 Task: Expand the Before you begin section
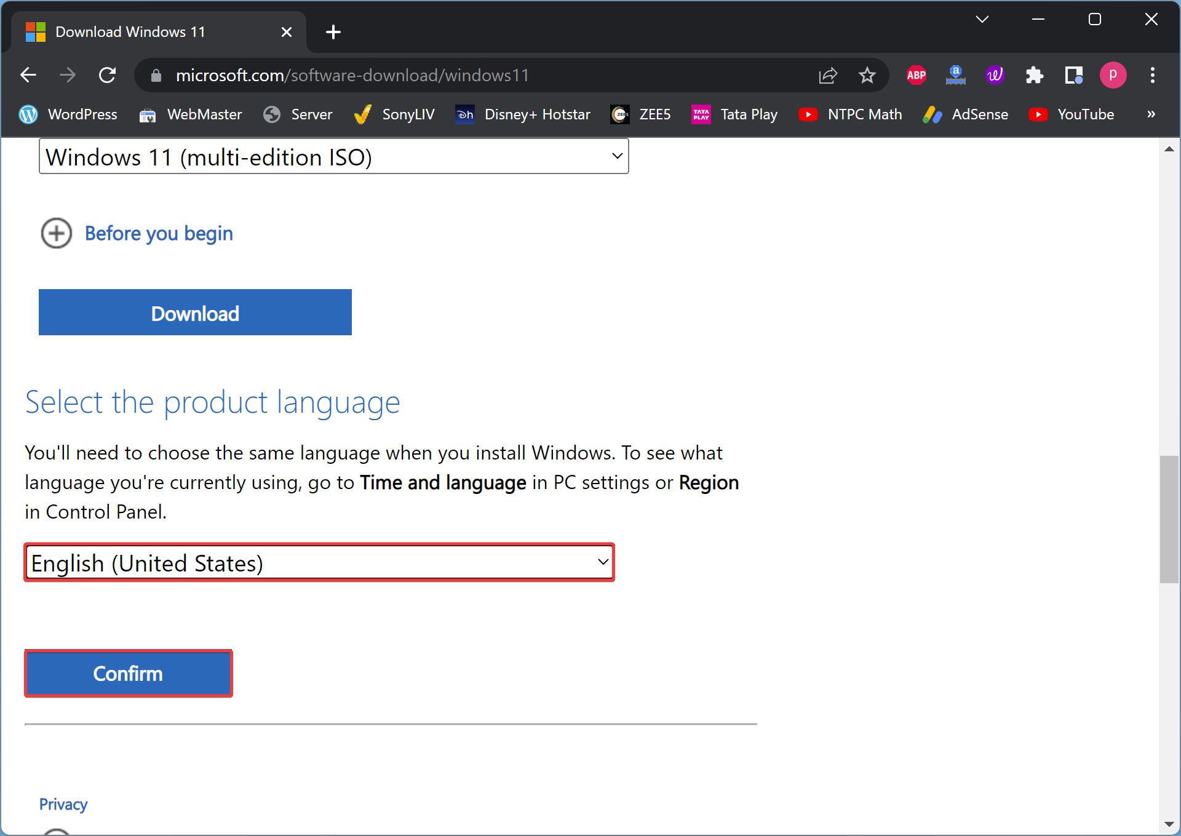(x=137, y=234)
